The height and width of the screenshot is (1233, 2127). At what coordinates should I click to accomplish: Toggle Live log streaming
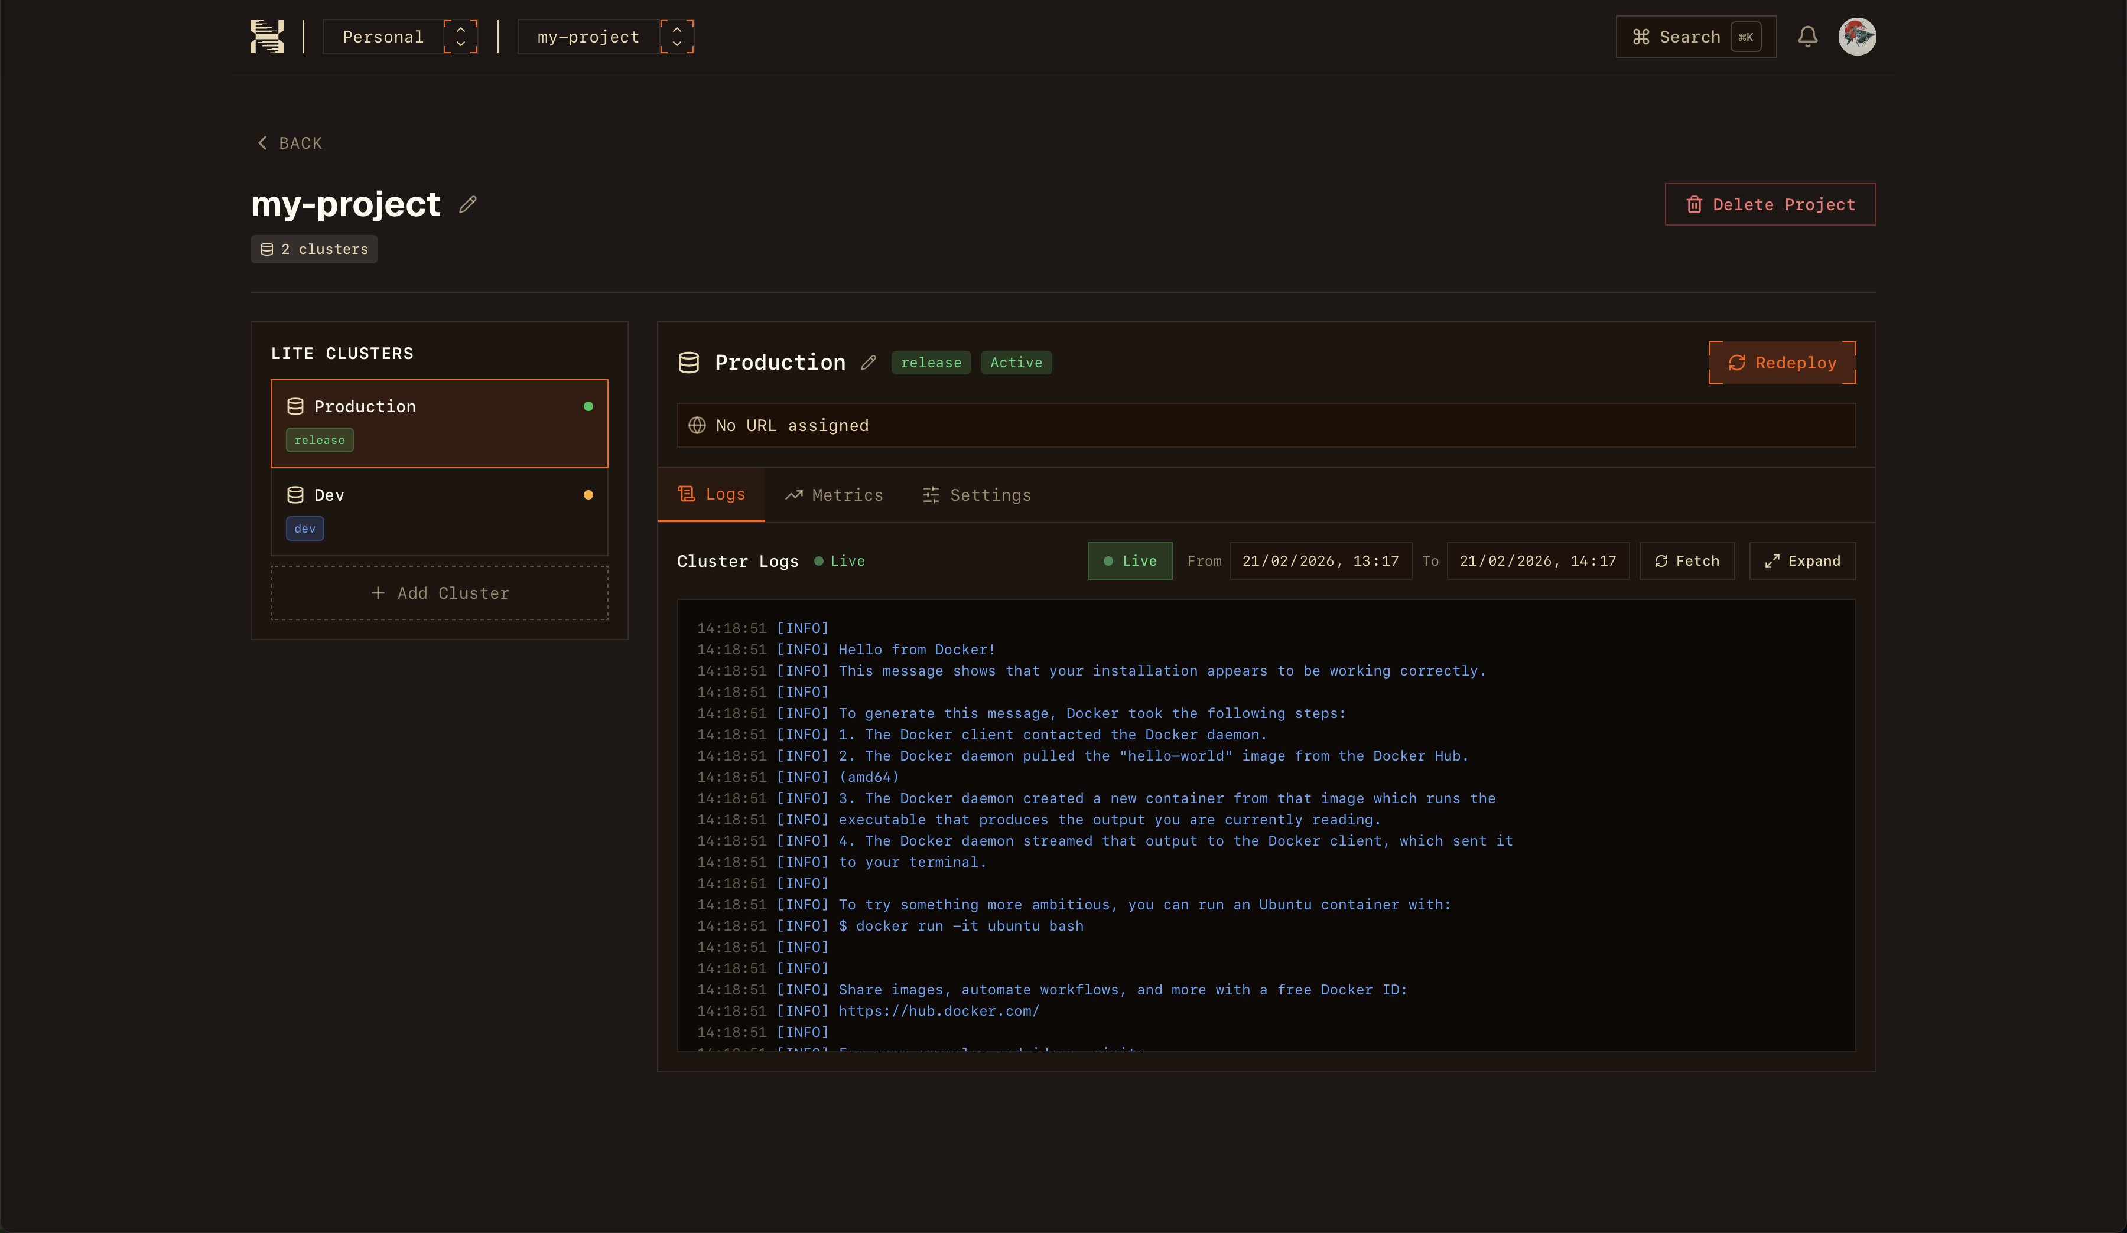(1129, 561)
